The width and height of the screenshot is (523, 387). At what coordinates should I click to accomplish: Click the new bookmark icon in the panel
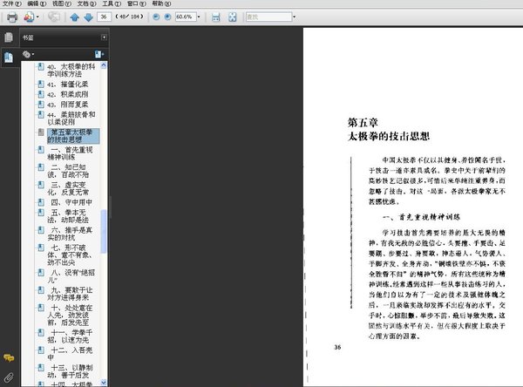tap(99, 54)
